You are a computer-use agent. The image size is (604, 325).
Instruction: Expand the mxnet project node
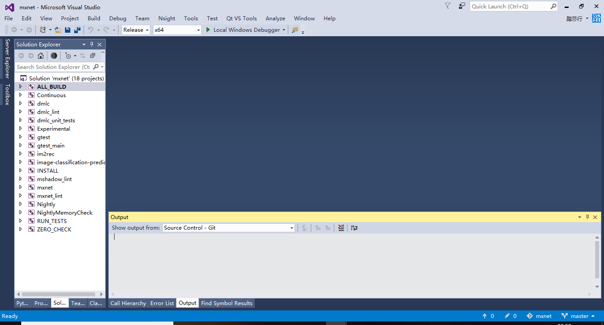[20, 187]
